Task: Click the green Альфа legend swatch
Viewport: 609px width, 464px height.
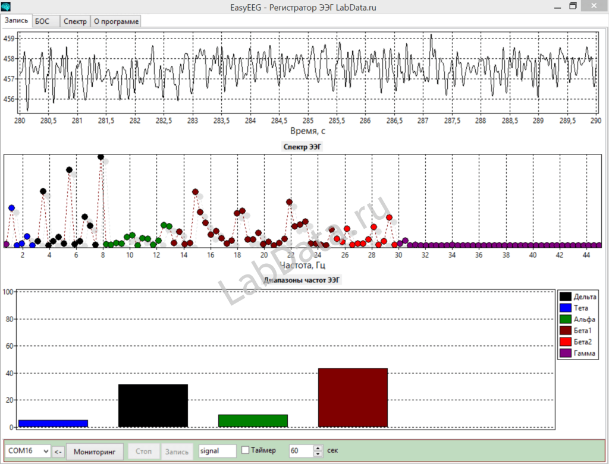Action: point(566,319)
